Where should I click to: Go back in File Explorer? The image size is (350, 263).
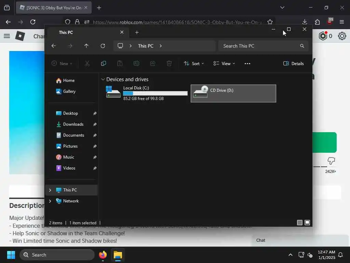coord(54,46)
